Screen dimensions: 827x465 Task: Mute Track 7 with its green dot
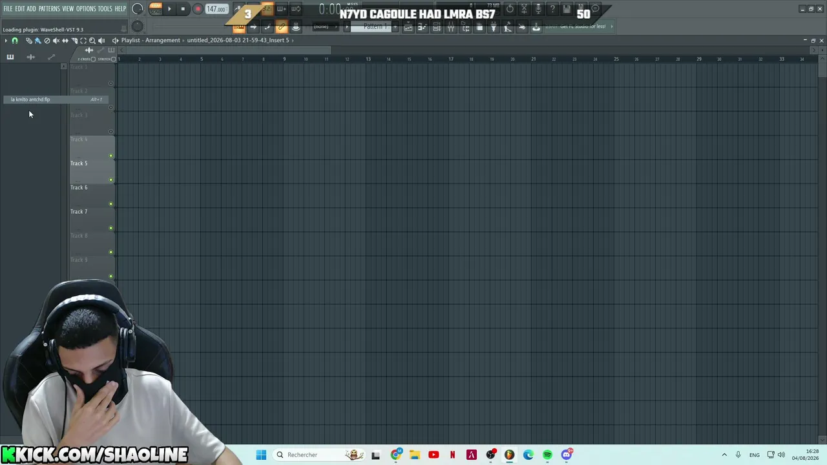(111, 228)
